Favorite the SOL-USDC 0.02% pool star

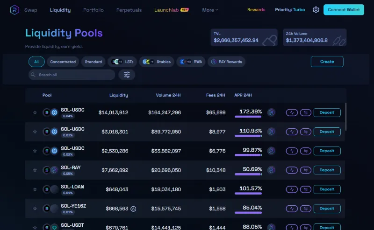(x=35, y=151)
